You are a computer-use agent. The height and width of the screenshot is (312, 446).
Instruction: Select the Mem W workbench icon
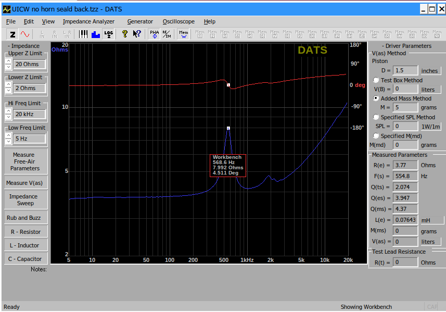point(184,34)
